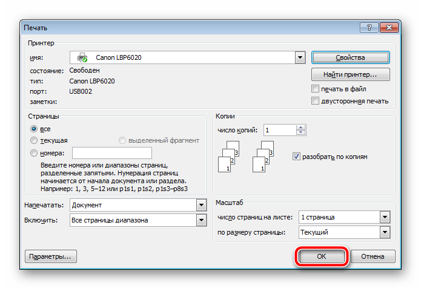Enable the 'печать в файл' checkbox
Viewport: 421px width, 289px height.
[315, 89]
